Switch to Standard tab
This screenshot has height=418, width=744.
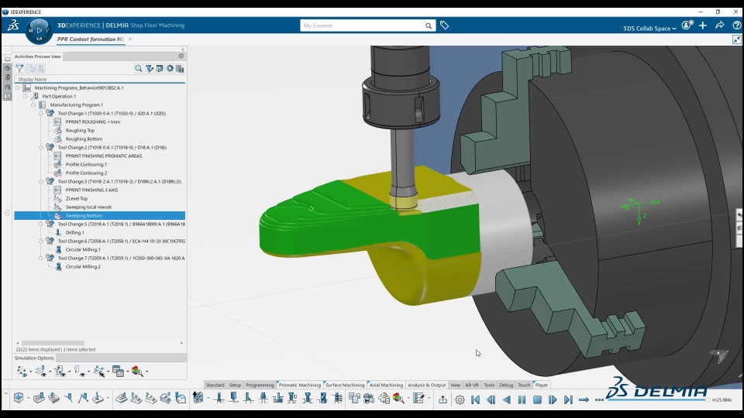215,385
